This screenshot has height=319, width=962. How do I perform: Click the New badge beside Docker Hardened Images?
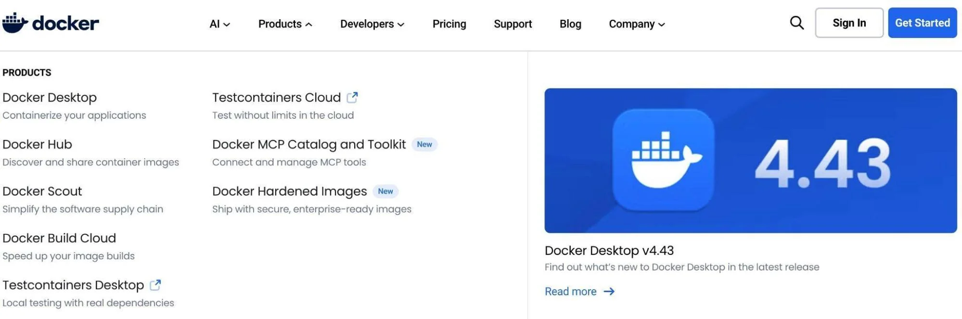(x=385, y=191)
